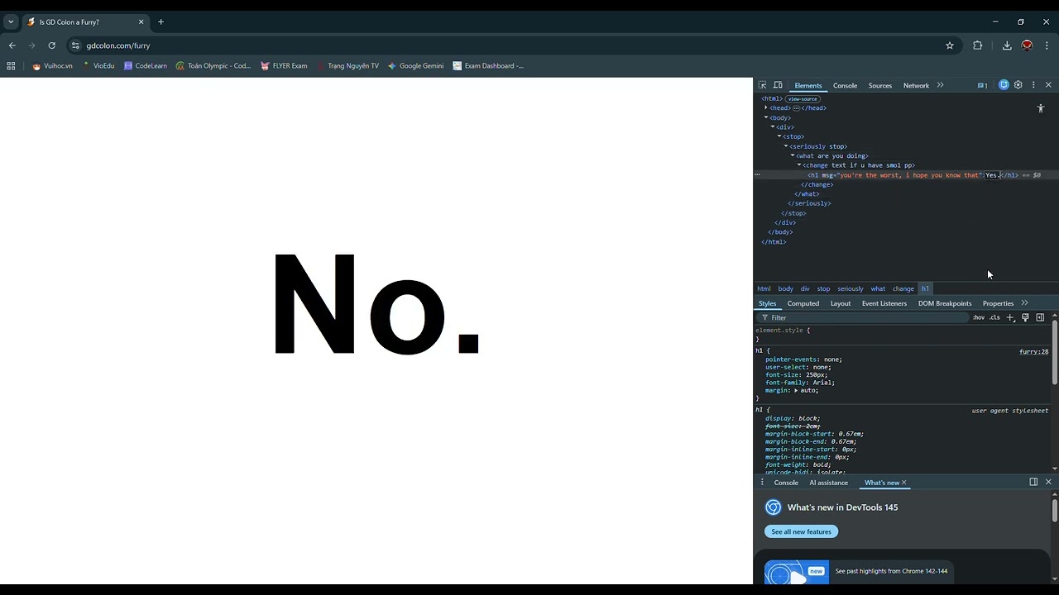The image size is (1059, 595).
Task: Bookmark this page with the star icon
Action: 950,45
